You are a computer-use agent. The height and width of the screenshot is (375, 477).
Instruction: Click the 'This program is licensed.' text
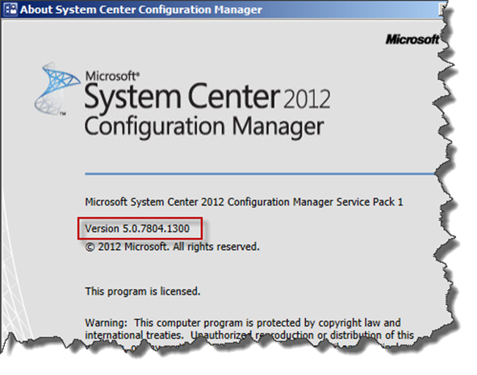(x=143, y=291)
